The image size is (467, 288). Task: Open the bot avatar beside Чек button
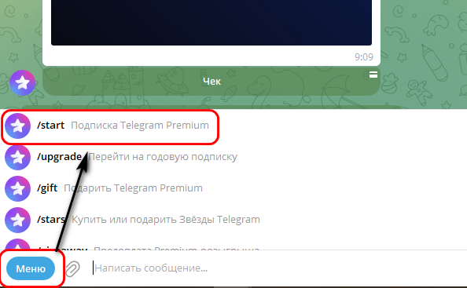22,82
